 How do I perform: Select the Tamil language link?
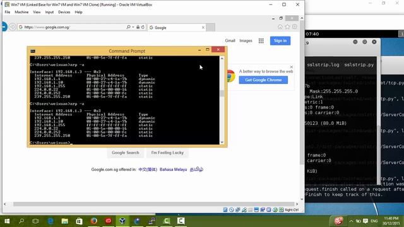point(196,170)
